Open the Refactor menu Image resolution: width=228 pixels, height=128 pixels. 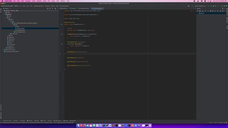pos(39,1)
